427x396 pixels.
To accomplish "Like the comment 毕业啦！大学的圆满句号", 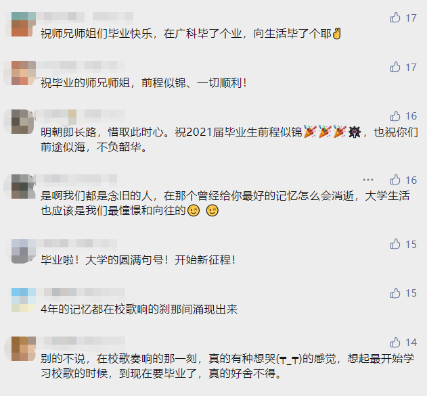I will point(395,244).
